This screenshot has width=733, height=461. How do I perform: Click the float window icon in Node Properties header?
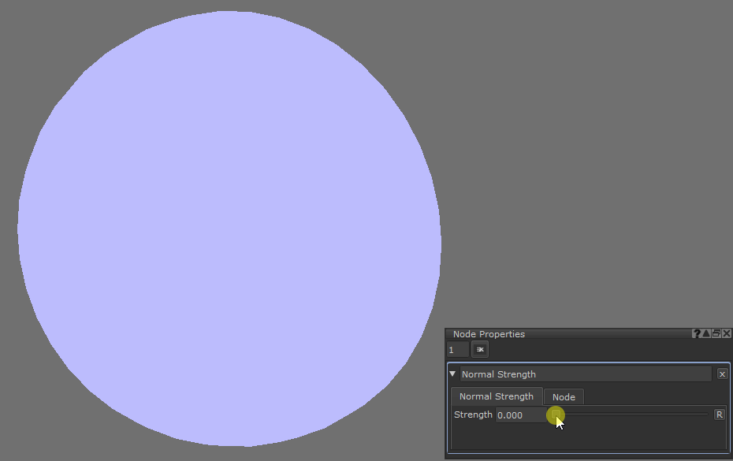(716, 334)
